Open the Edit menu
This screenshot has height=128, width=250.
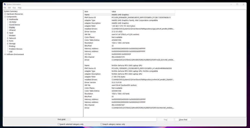(9, 8)
